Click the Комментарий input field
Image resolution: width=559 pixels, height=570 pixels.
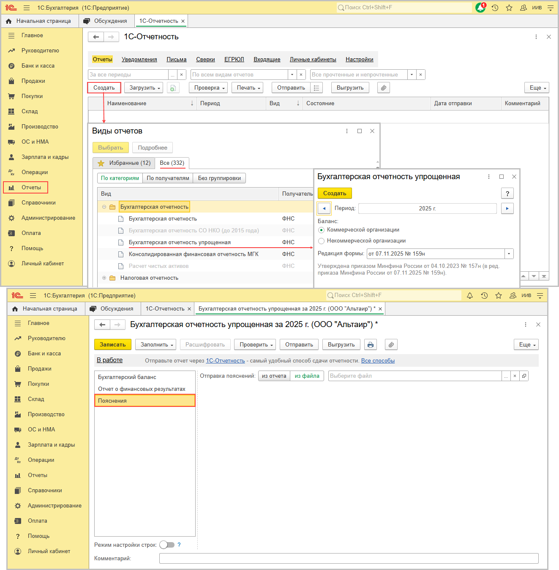click(349, 558)
